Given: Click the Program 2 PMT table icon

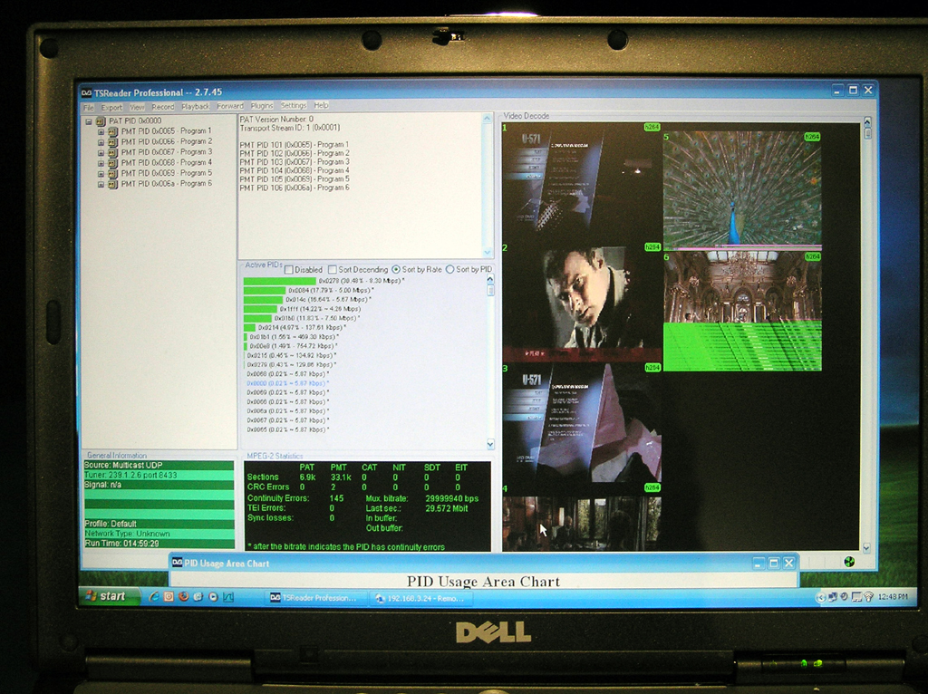Looking at the screenshot, I should pyautogui.click(x=112, y=142).
